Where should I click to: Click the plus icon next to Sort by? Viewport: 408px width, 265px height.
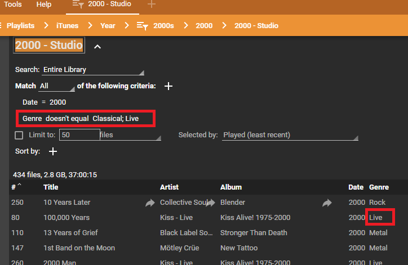click(53, 151)
